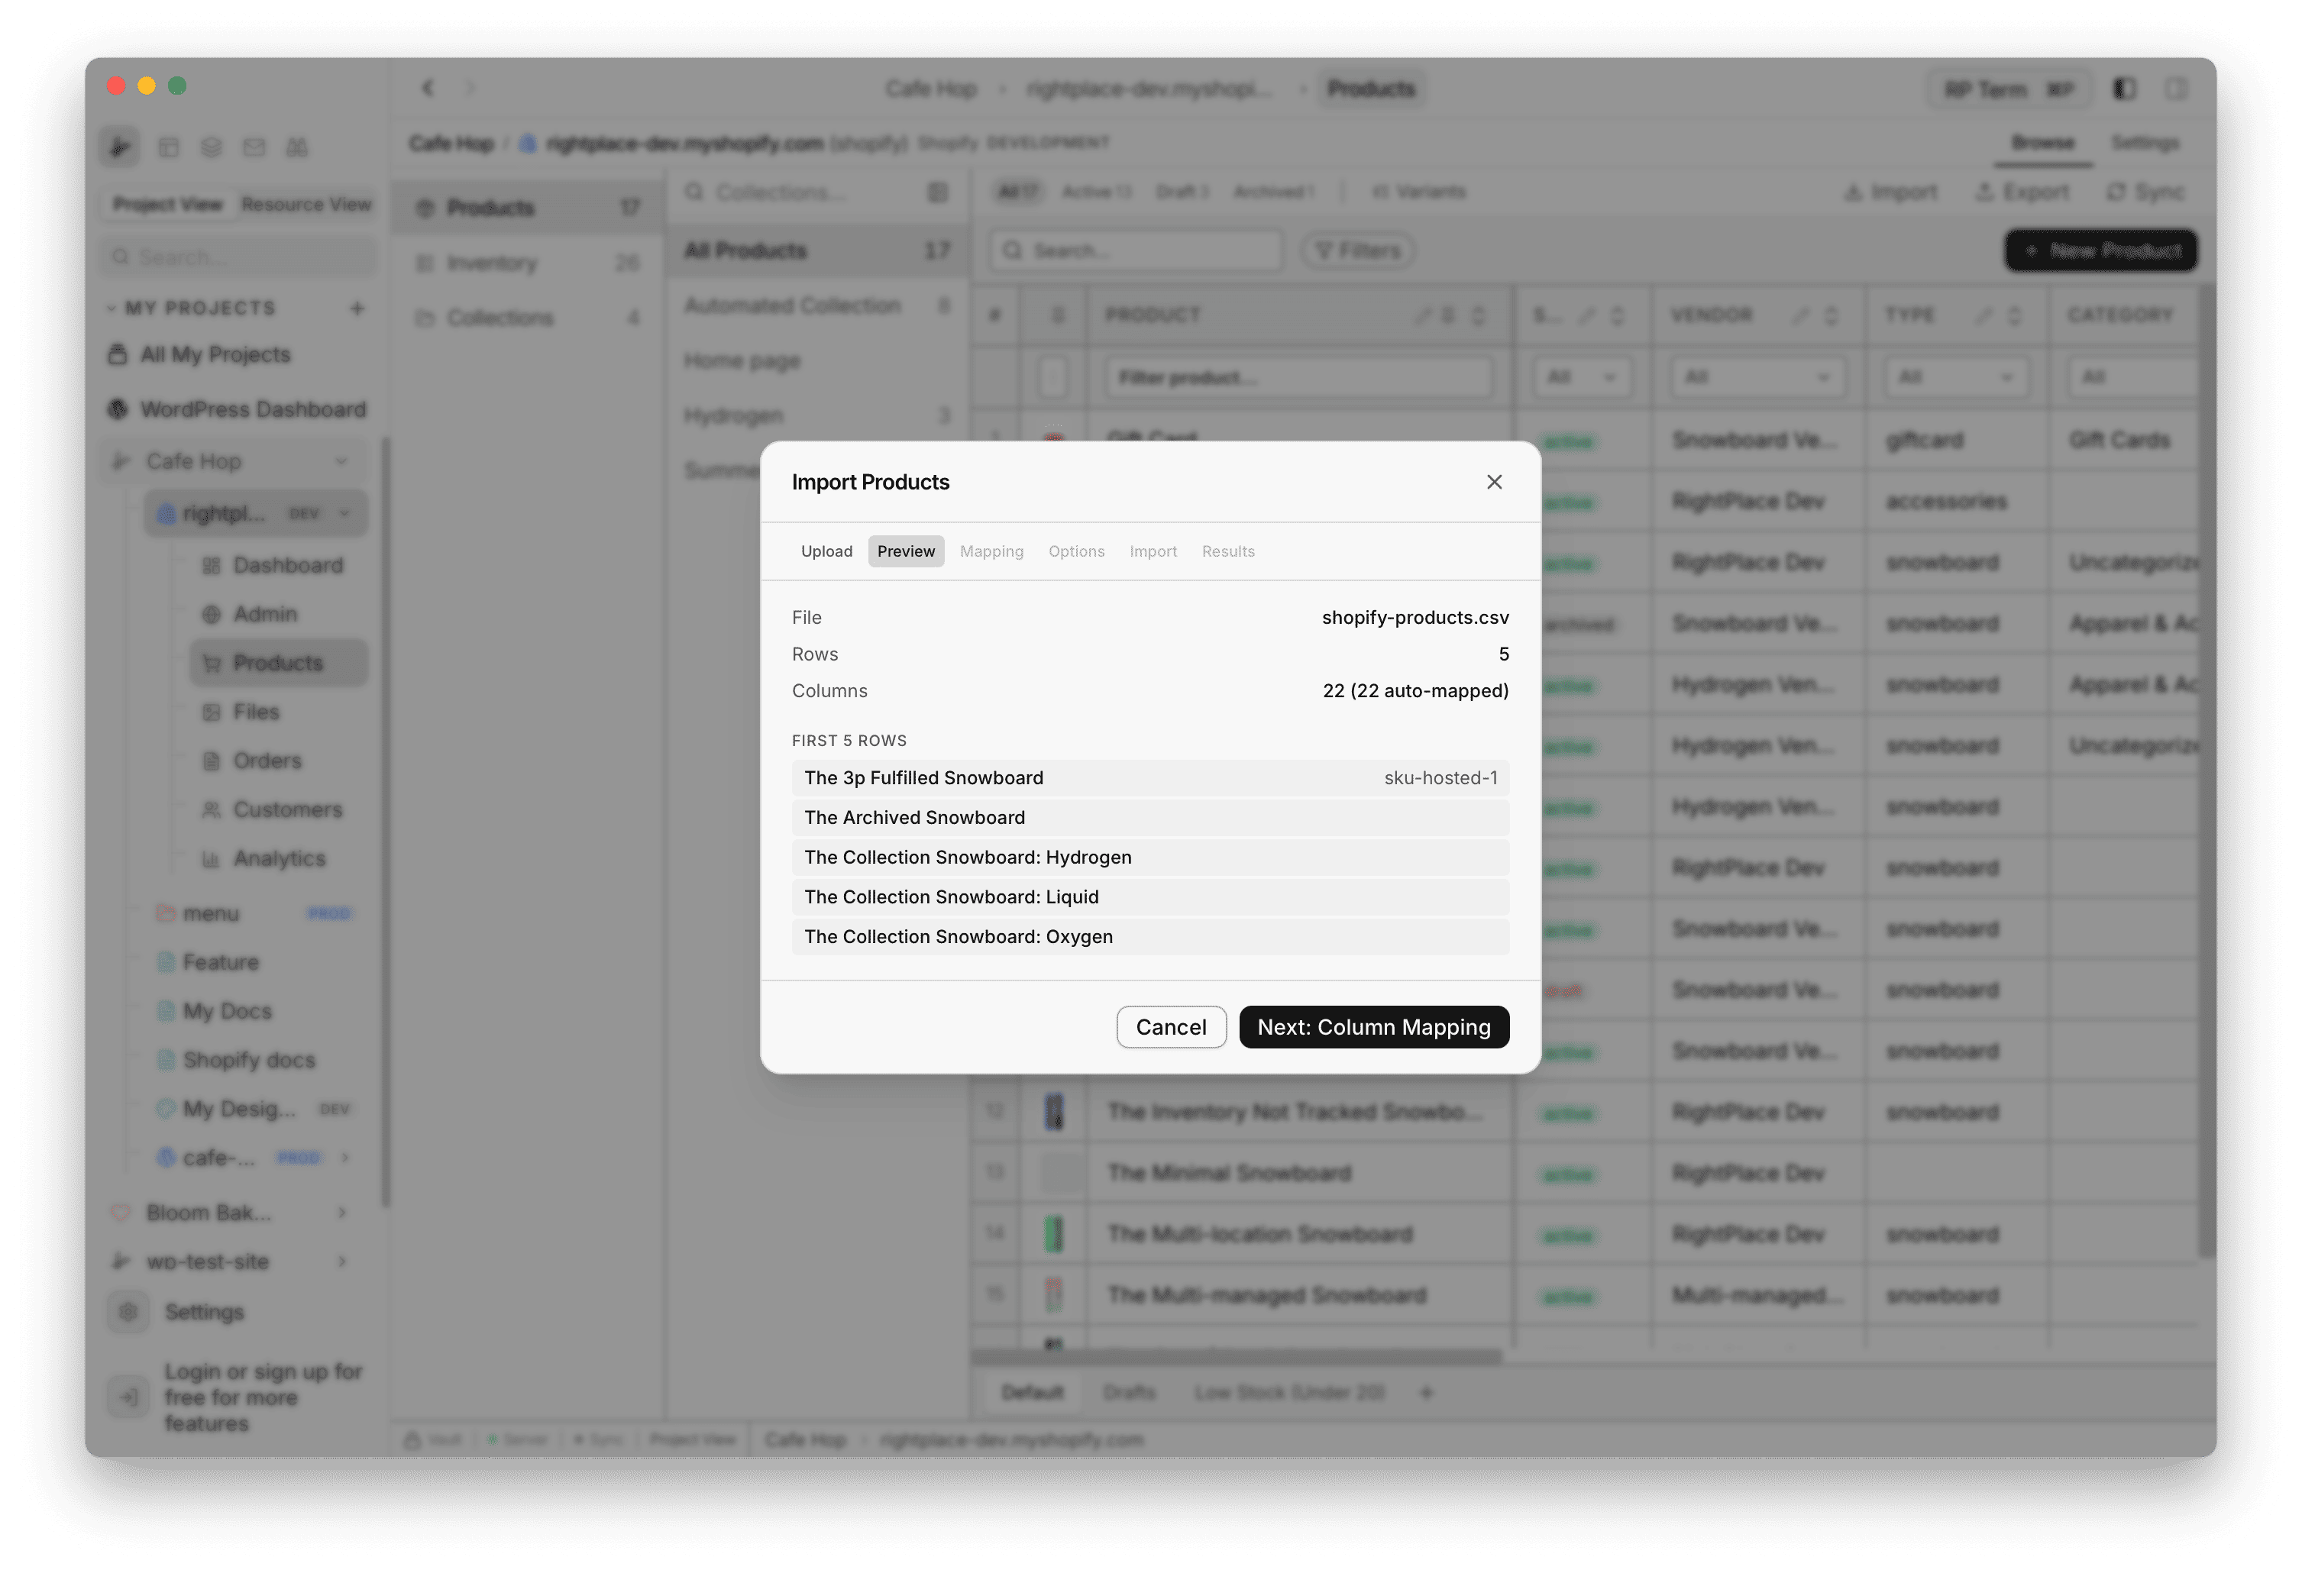
Task: Switch to the Mapping tab in Import Products
Action: pos(991,551)
